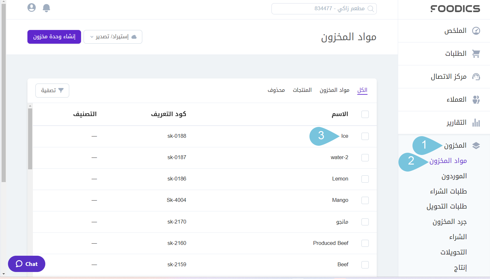Image resolution: width=490 pixels, height=279 pixels.
Task: Select the checkbox next to Lemon
Action: coord(365,179)
